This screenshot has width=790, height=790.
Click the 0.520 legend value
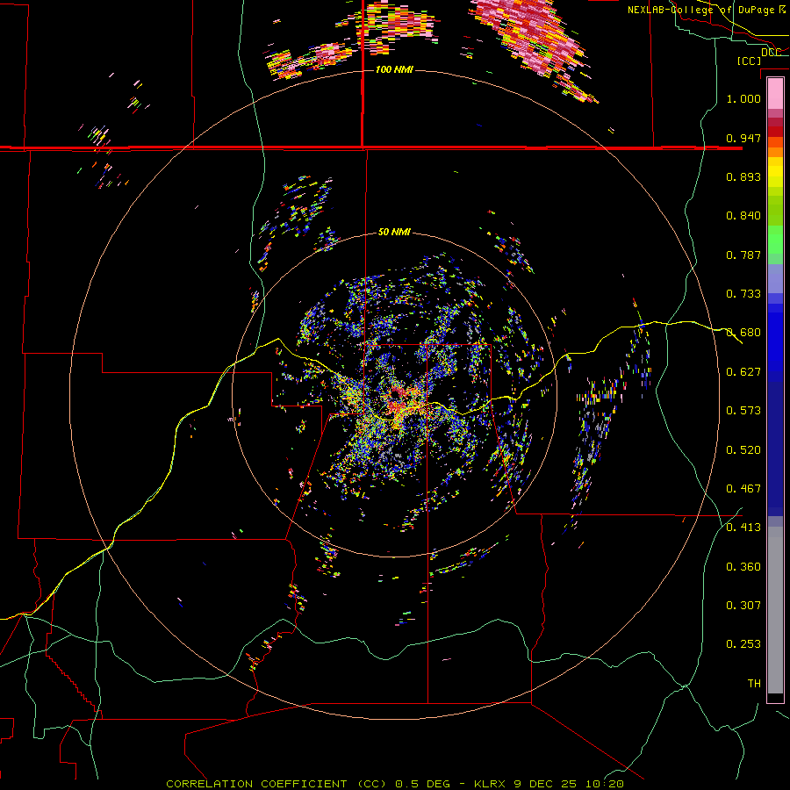coord(743,449)
